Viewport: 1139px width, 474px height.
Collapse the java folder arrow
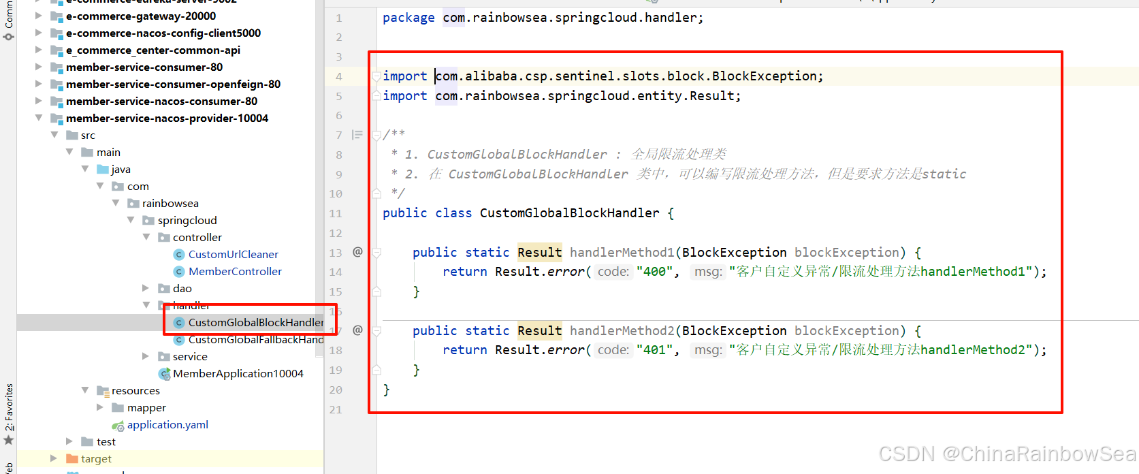pyautogui.click(x=85, y=169)
